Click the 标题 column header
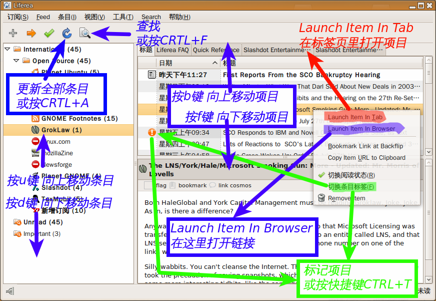436x301 pixels. (x=322, y=63)
